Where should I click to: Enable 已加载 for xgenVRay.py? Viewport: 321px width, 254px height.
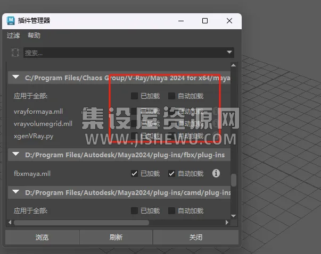[134, 136]
